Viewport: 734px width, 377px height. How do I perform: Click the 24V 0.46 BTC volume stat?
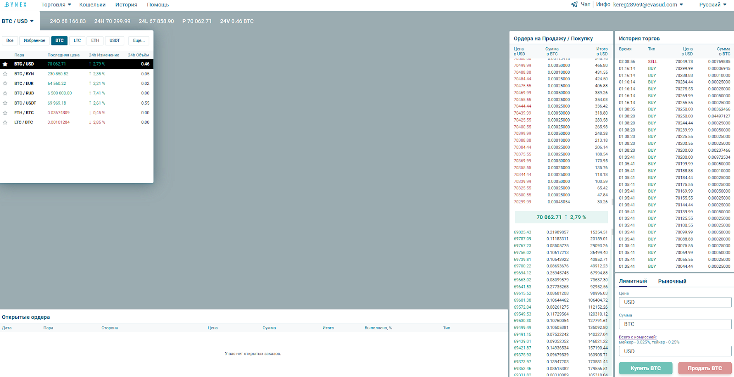tap(237, 21)
